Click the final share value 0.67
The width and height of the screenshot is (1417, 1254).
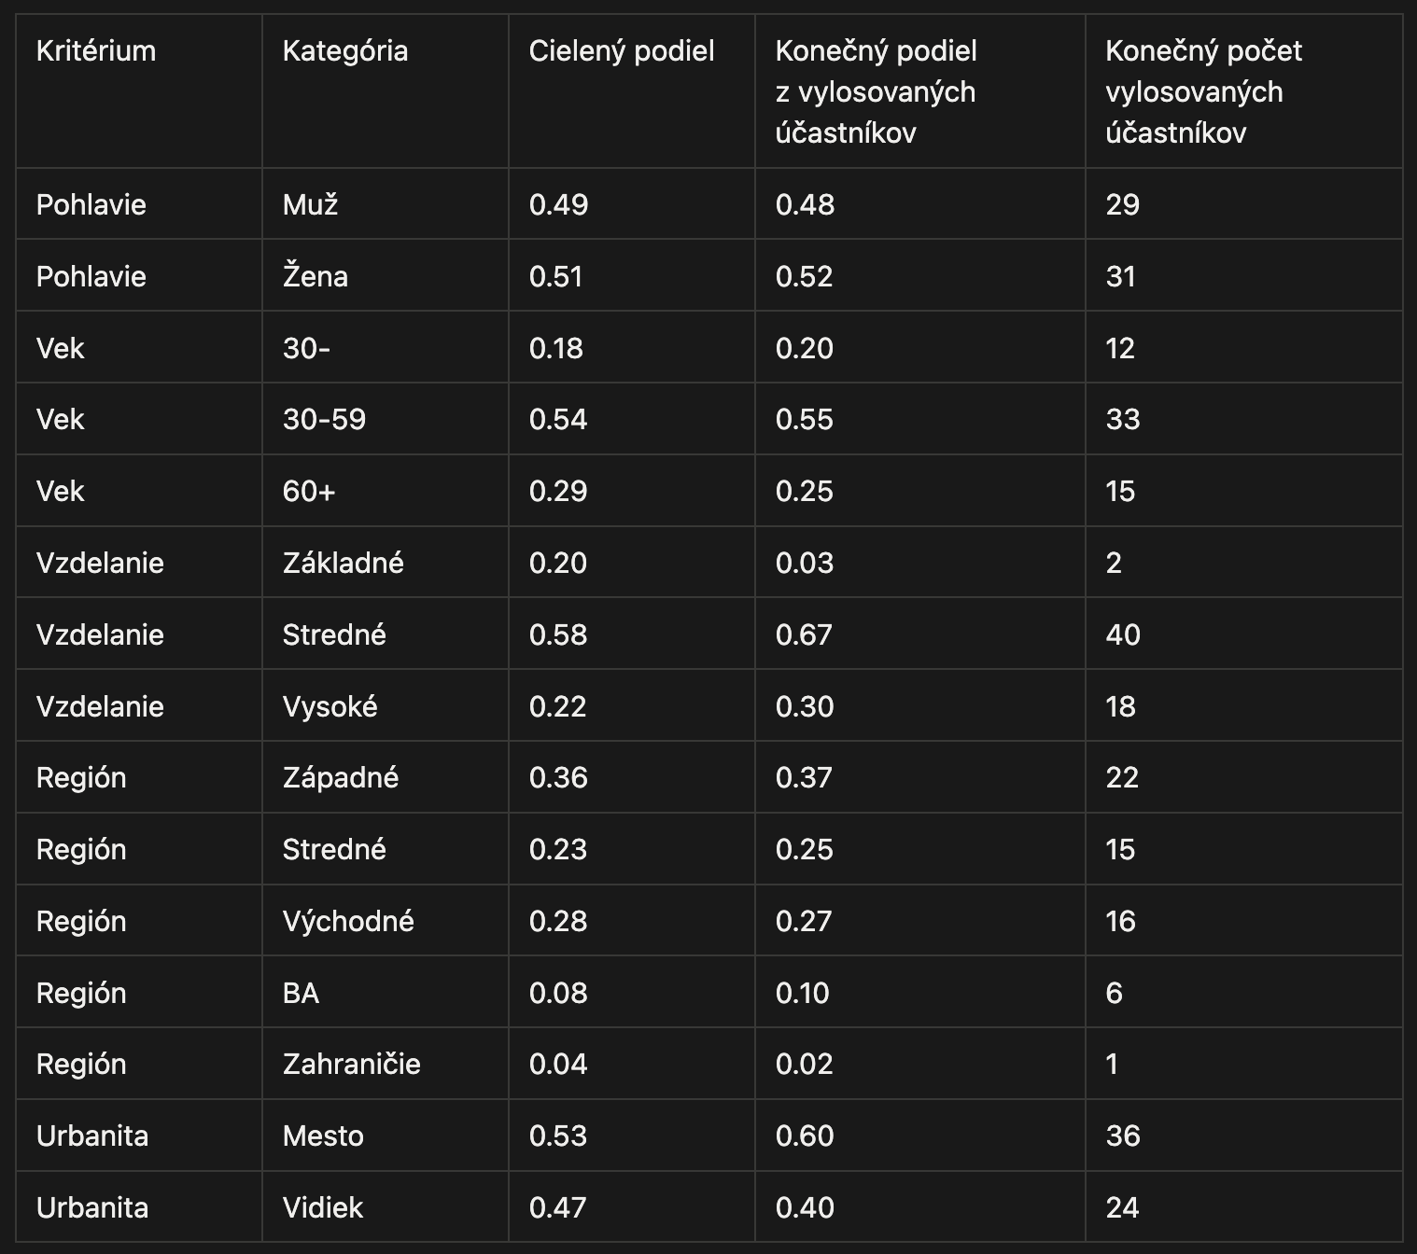pos(805,634)
